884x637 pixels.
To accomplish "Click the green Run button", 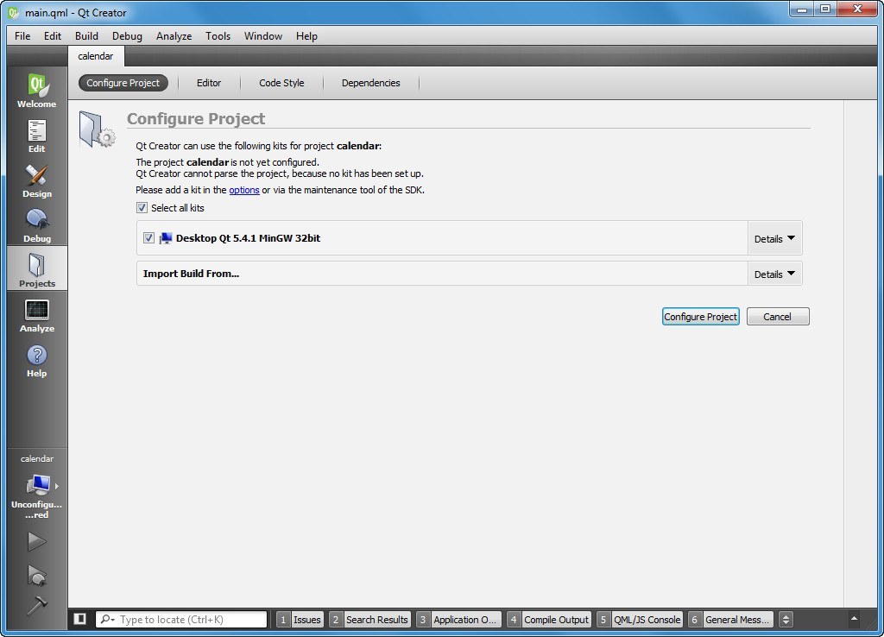I will click(x=36, y=542).
